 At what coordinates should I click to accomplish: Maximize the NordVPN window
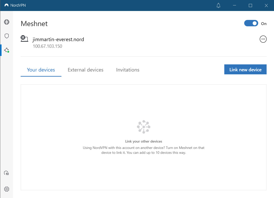pyautogui.click(x=250, y=5)
